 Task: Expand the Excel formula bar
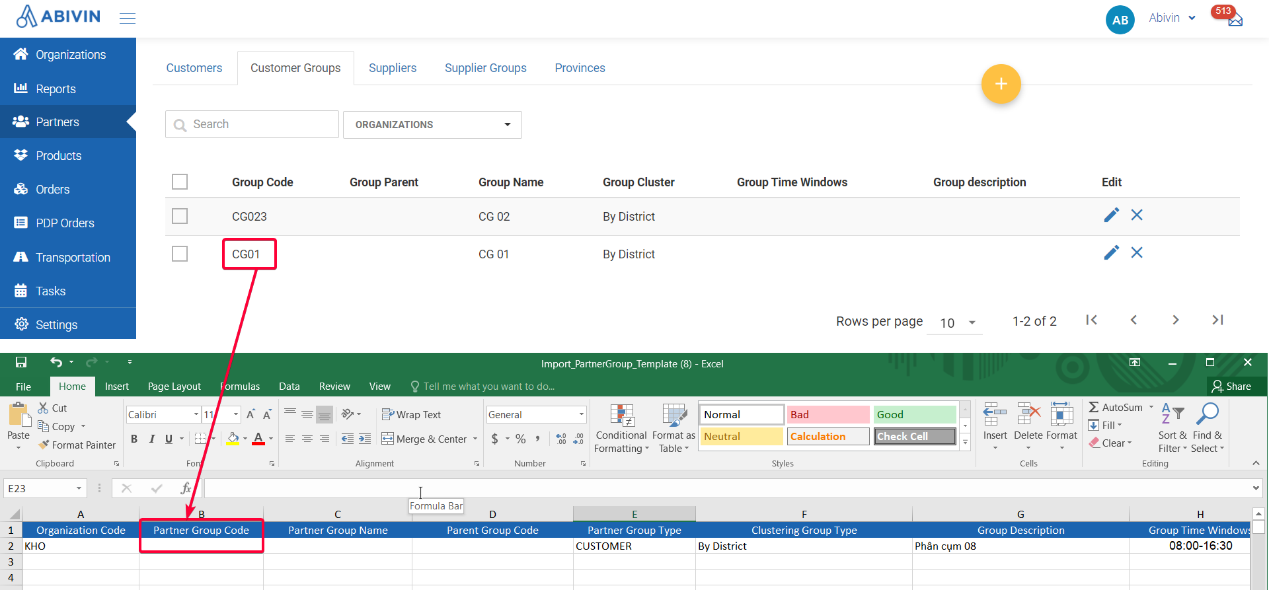(1256, 488)
